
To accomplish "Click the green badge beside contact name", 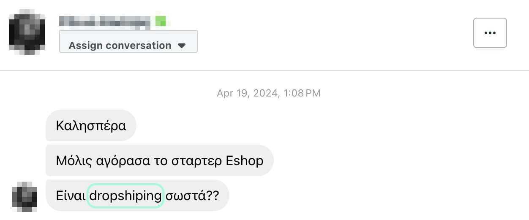I will point(161,21).
